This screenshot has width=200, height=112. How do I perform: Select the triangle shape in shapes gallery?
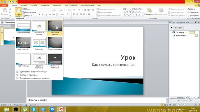tap(125, 12)
